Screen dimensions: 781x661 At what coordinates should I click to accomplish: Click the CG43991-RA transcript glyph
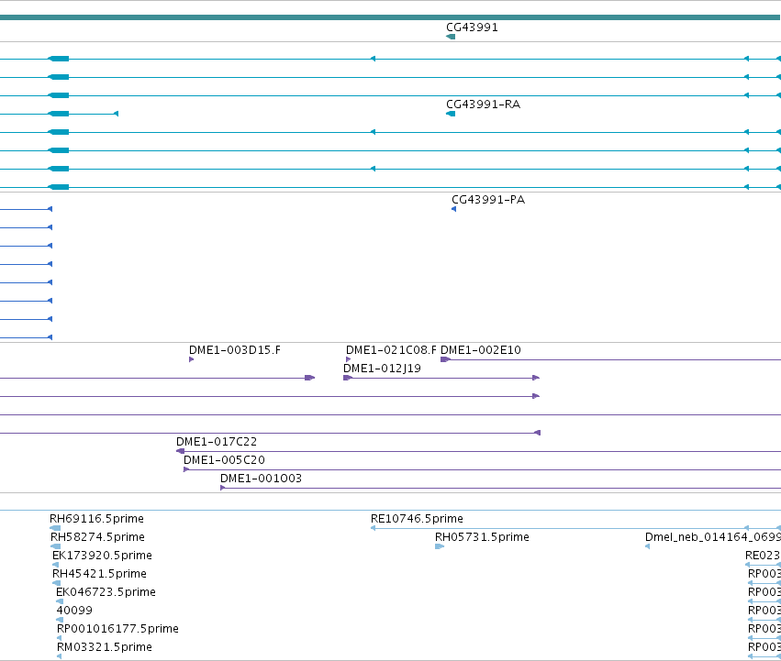(451, 114)
